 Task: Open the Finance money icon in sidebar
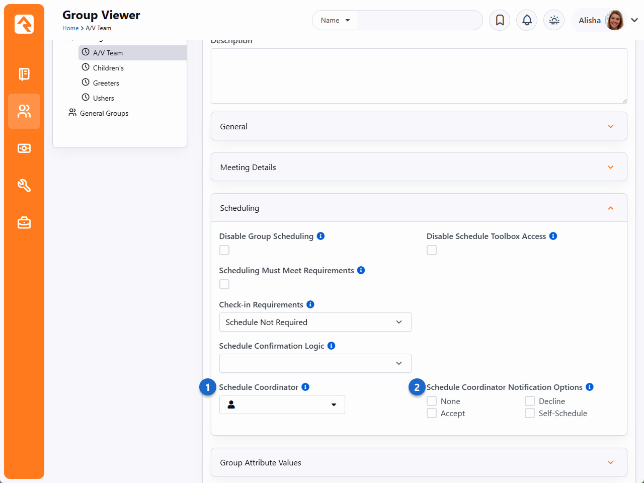pyautogui.click(x=24, y=148)
